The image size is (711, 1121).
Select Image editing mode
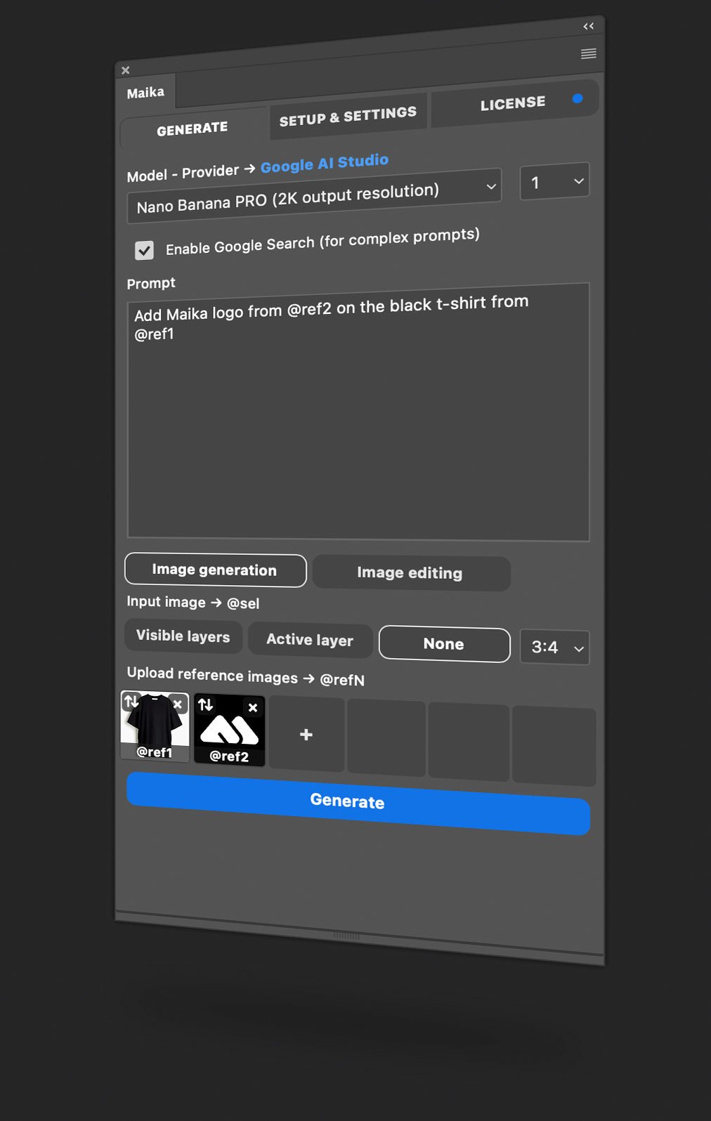point(410,573)
